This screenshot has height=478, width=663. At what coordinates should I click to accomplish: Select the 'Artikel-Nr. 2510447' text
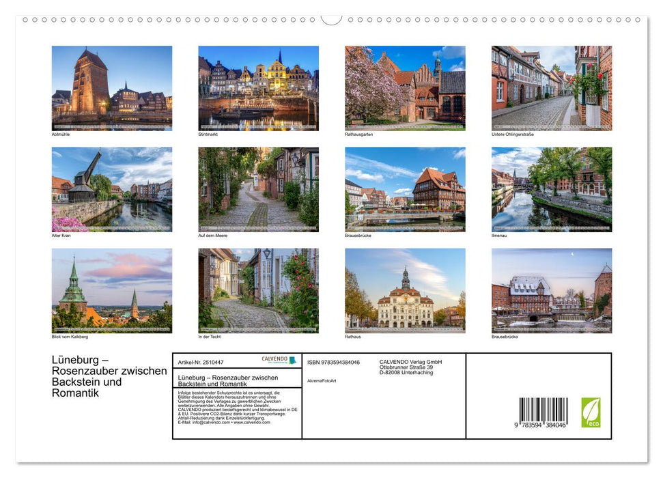pos(201,363)
